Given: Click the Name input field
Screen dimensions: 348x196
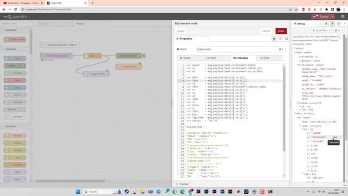Looking at the screenshot, I should (x=236, y=50).
